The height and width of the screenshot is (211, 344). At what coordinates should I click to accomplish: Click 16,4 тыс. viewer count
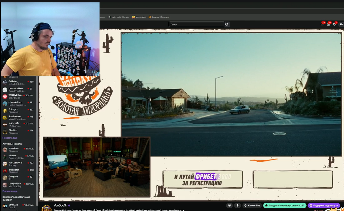click(29, 205)
